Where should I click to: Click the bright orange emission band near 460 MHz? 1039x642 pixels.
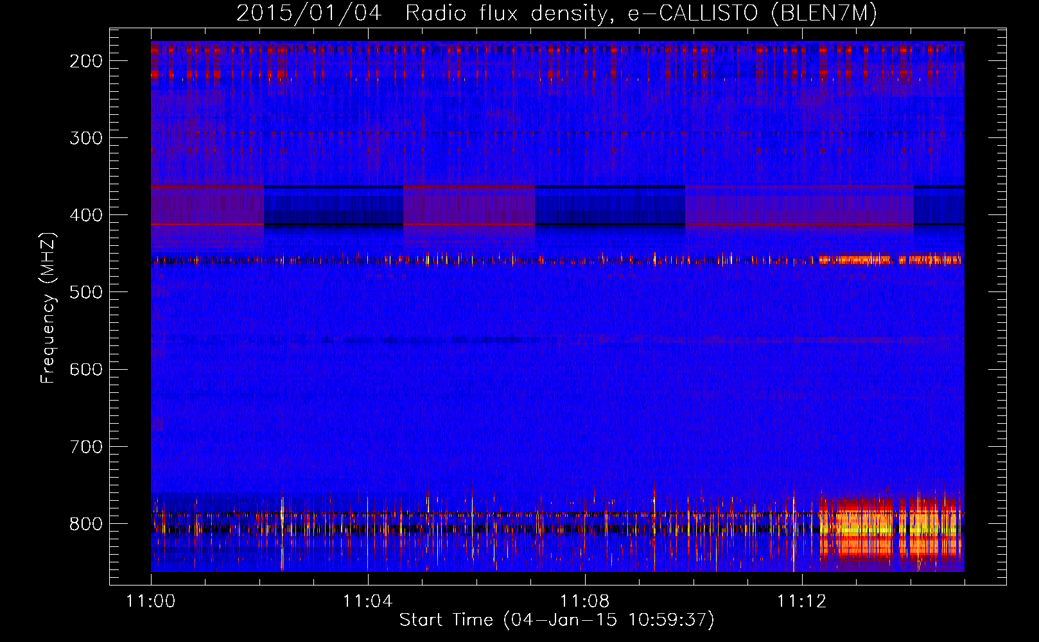click(x=890, y=260)
